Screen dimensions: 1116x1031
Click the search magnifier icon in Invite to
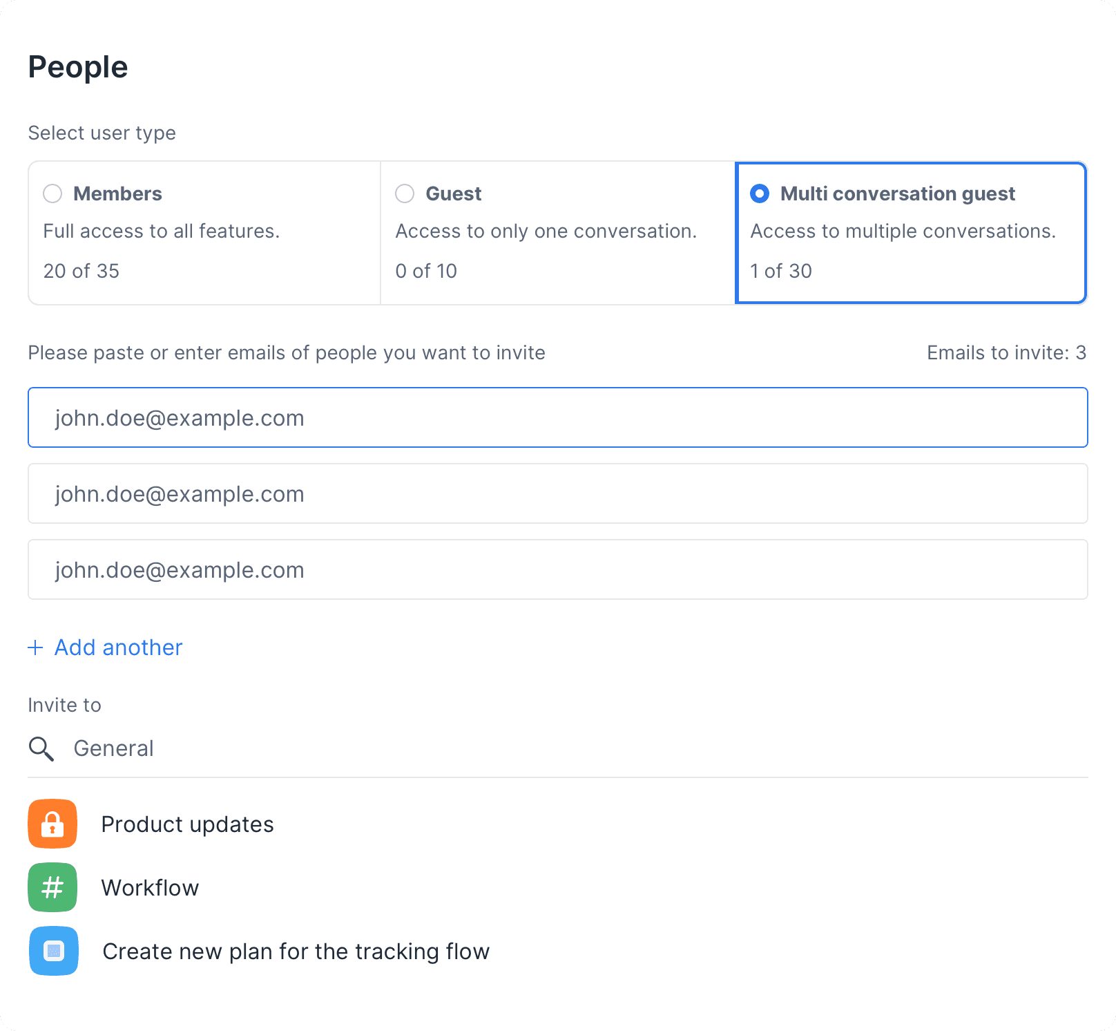[41, 749]
